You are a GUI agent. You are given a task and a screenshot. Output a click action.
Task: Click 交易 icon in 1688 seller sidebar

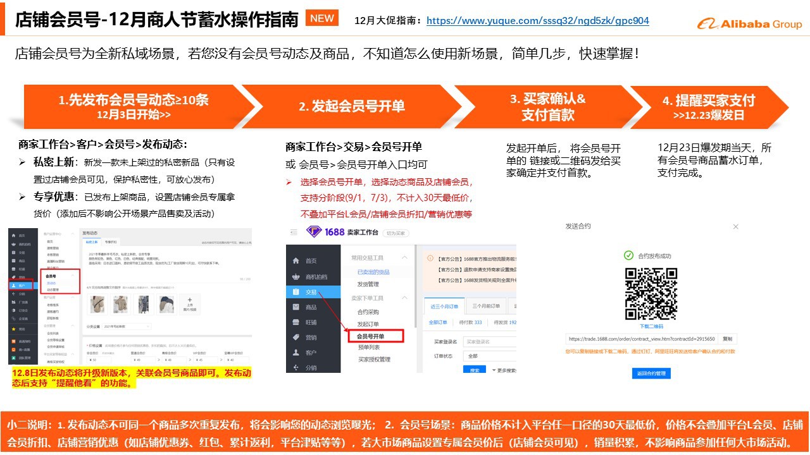tap(296, 292)
